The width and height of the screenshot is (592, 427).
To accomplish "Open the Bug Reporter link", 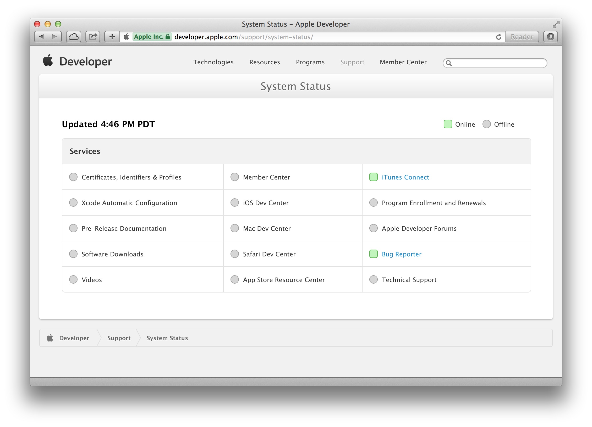I will pos(402,254).
